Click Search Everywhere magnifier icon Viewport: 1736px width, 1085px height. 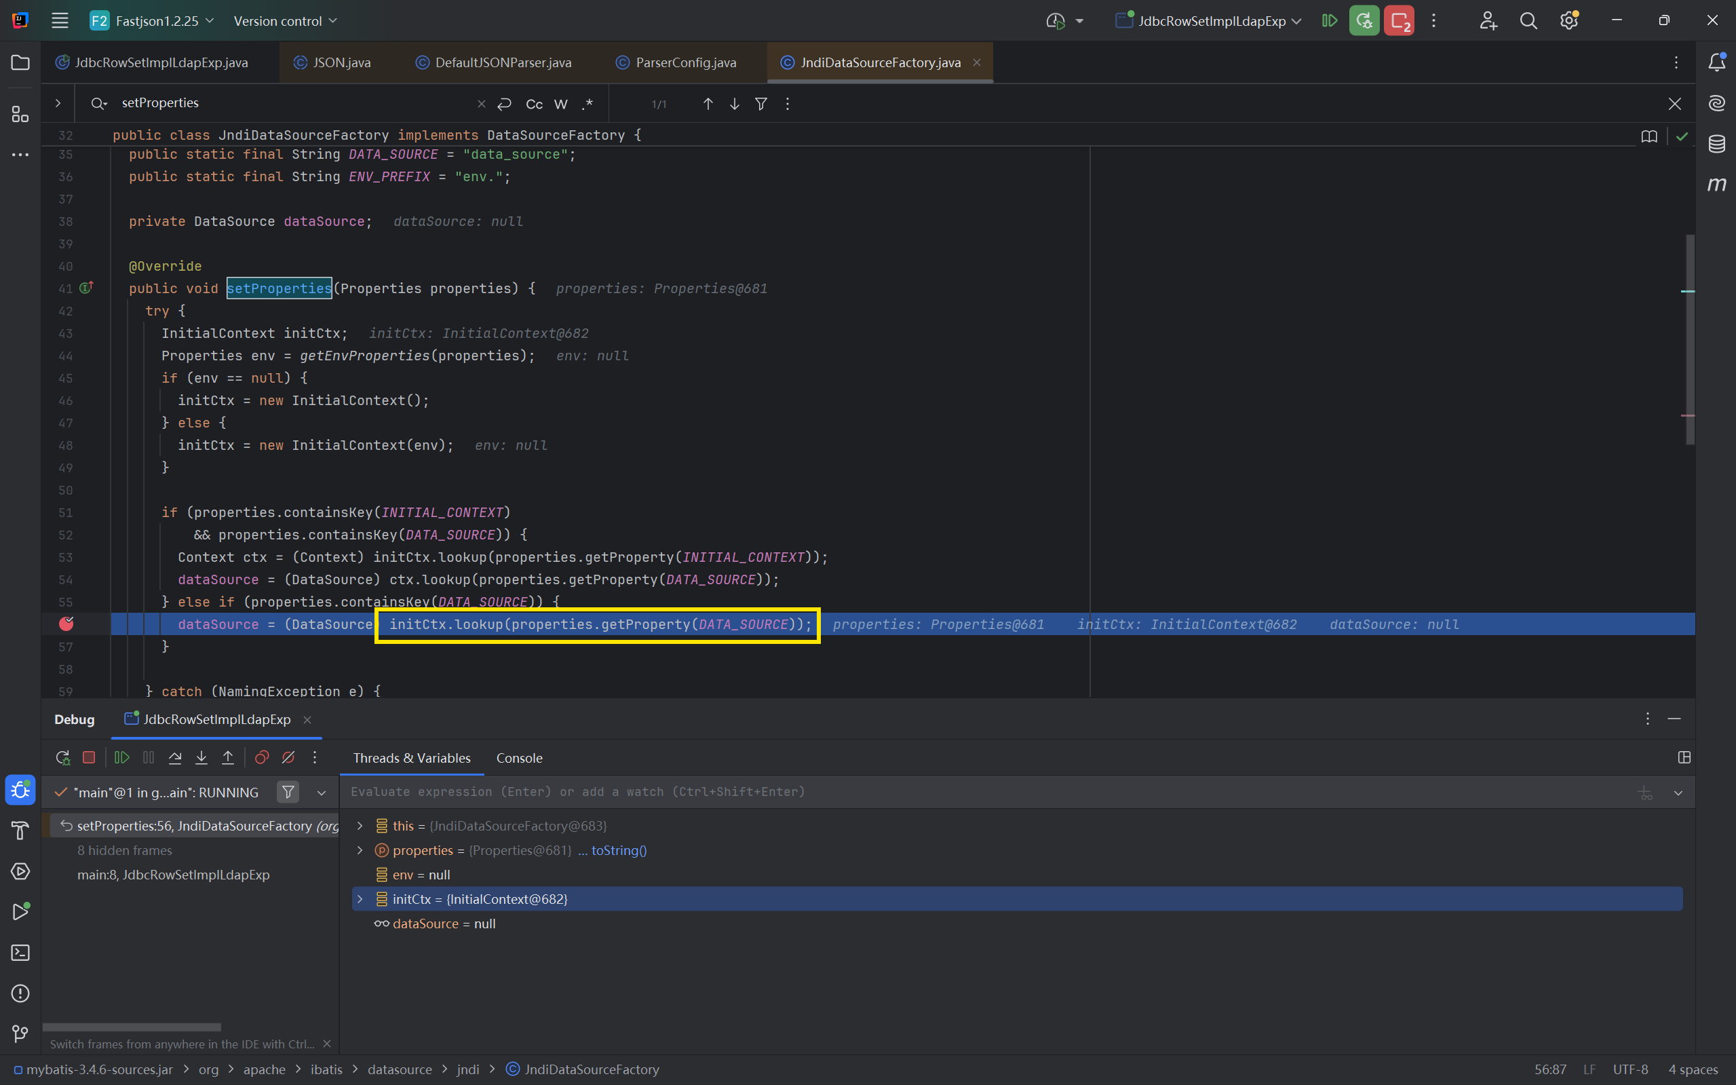(1528, 21)
